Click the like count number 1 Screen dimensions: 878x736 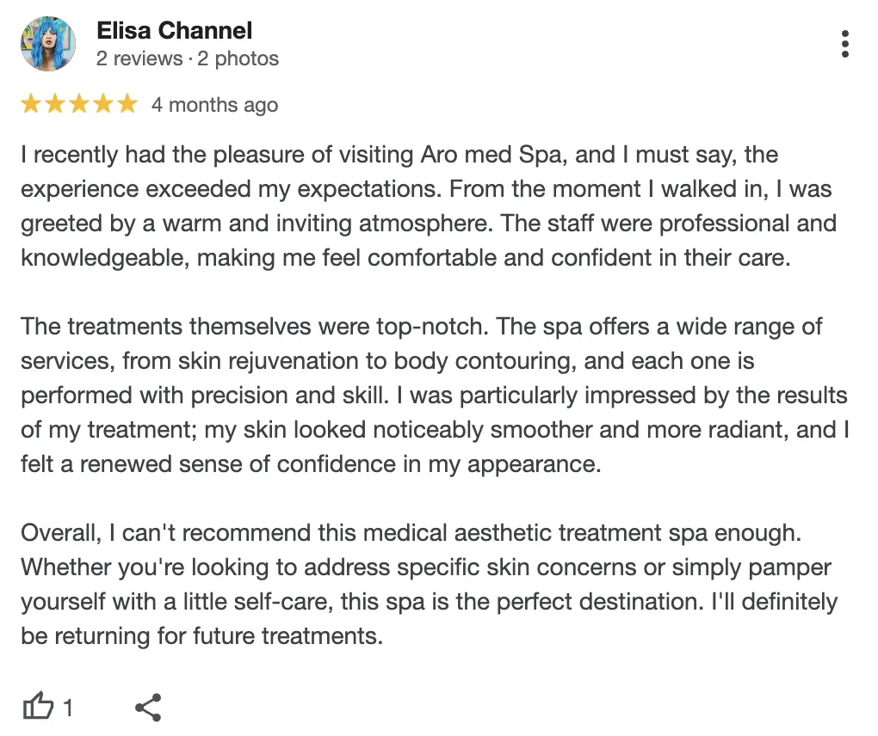click(68, 708)
